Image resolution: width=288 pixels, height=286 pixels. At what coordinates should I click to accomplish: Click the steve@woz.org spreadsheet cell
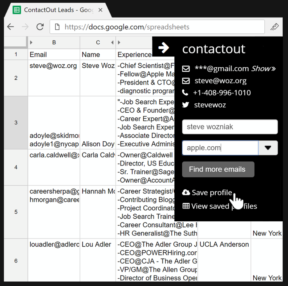click(54, 78)
